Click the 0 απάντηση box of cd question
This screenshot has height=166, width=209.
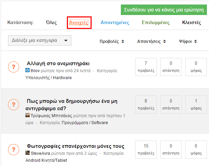click(x=171, y=105)
